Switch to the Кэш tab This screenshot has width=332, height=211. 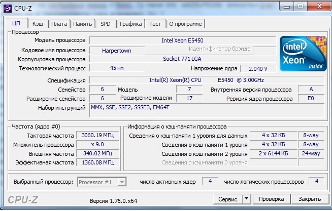click(x=38, y=24)
